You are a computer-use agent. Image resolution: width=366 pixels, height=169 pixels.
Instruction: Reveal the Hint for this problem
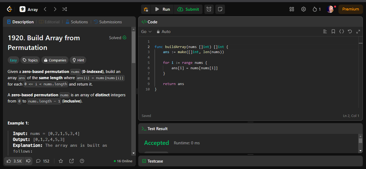pos(78,60)
